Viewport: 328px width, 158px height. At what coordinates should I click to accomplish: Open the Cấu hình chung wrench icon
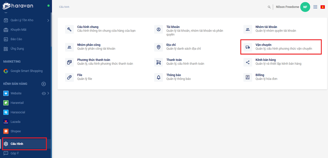[x=70, y=29]
